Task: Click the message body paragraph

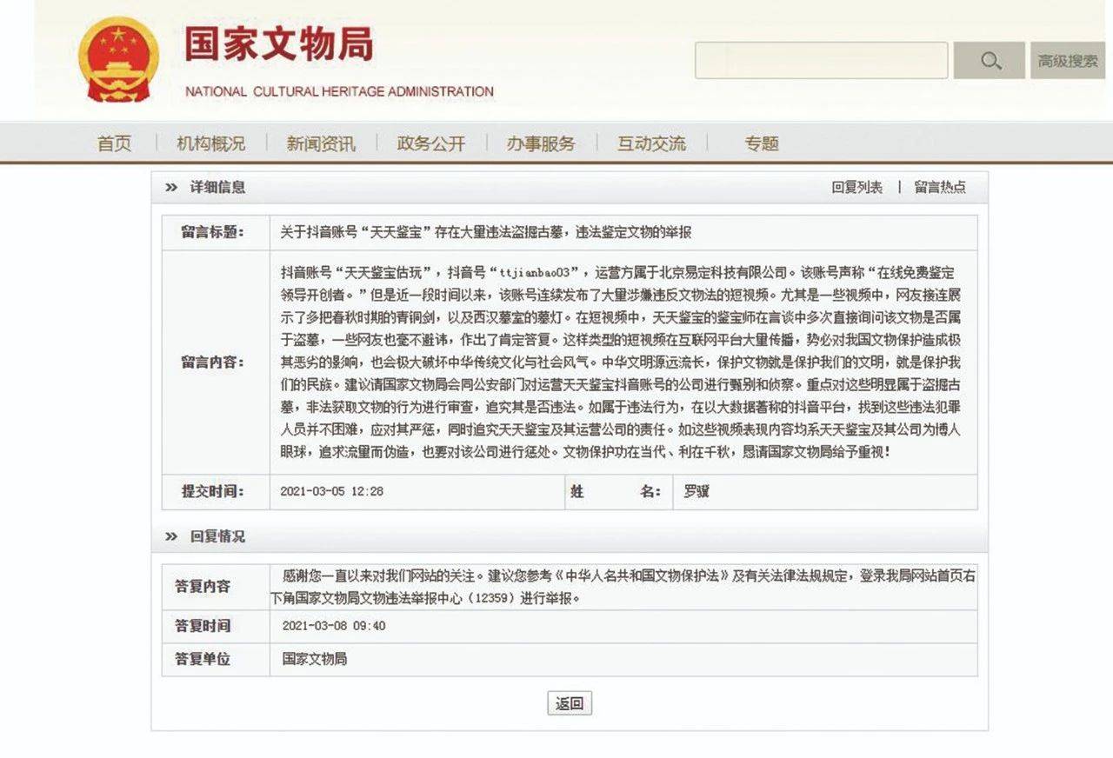Action: [621, 362]
